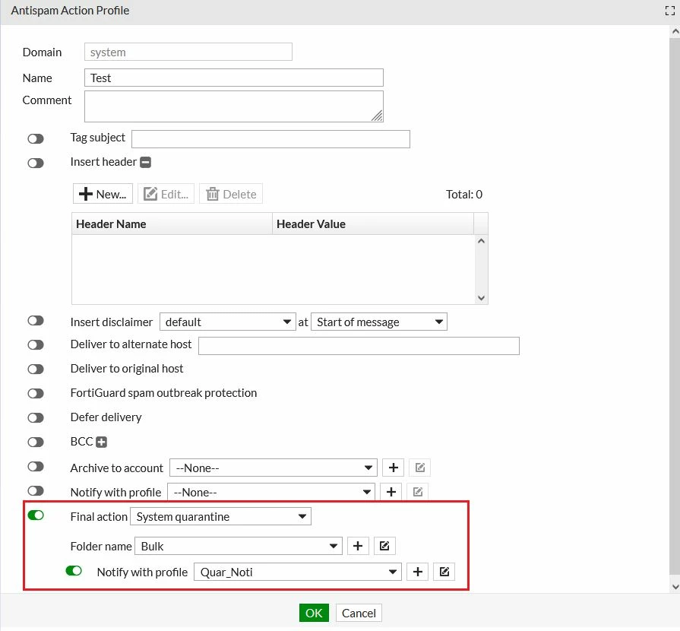Image resolution: width=680 pixels, height=631 pixels.
Task: Enable upper Notify with profile toggle
Action: tap(36, 490)
